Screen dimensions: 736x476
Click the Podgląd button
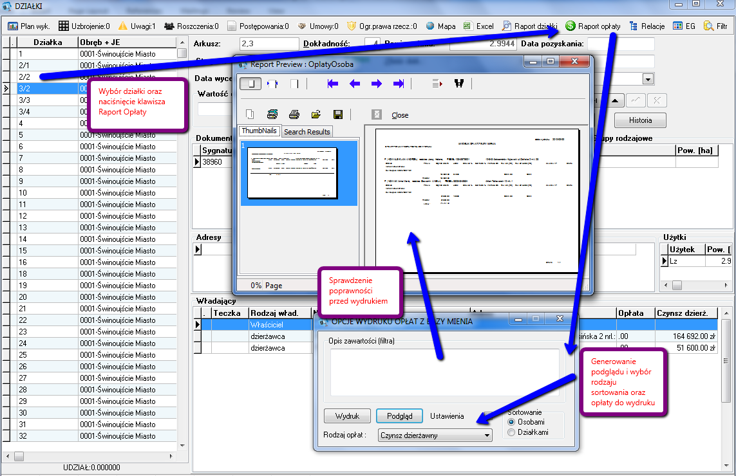click(x=399, y=416)
